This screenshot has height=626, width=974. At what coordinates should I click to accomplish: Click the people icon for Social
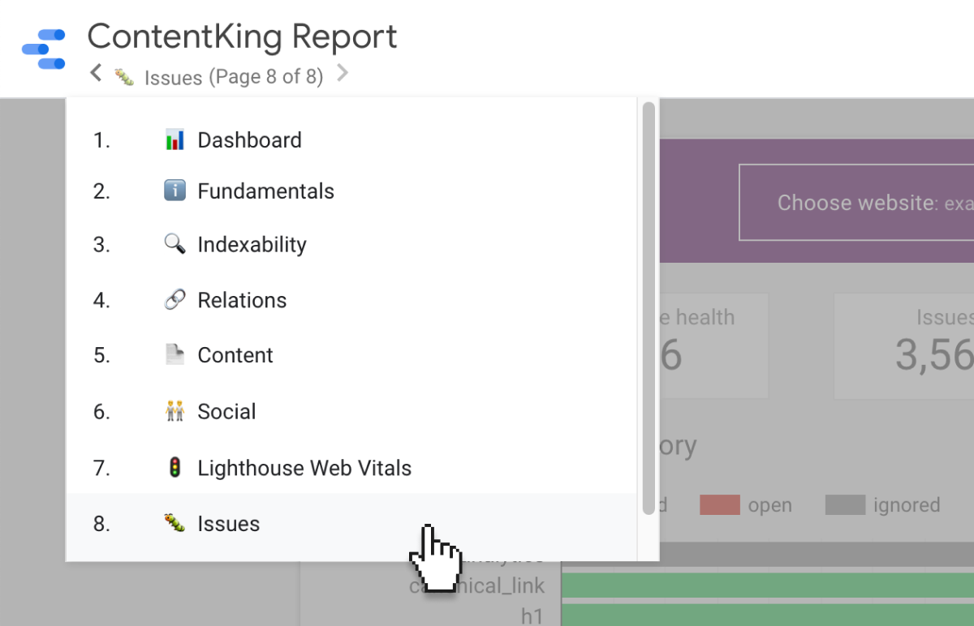[175, 411]
